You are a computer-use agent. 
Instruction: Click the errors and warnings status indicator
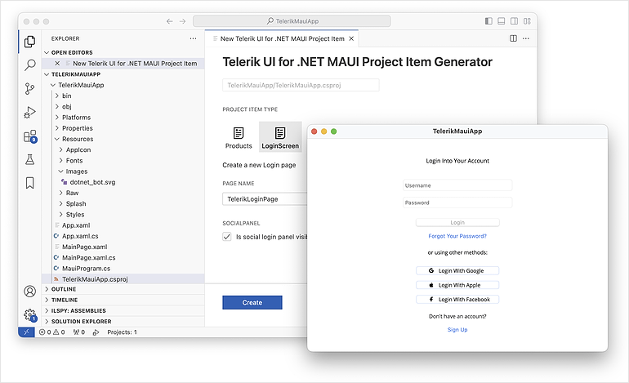pos(52,332)
